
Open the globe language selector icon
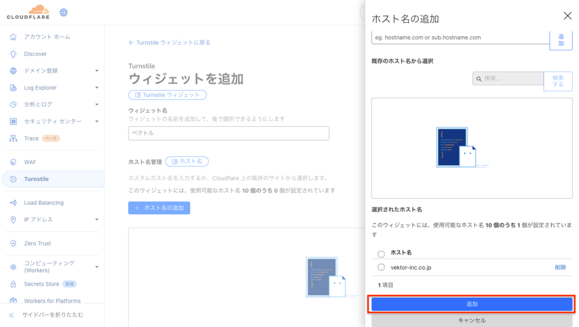pyautogui.click(x=63, y=12)
